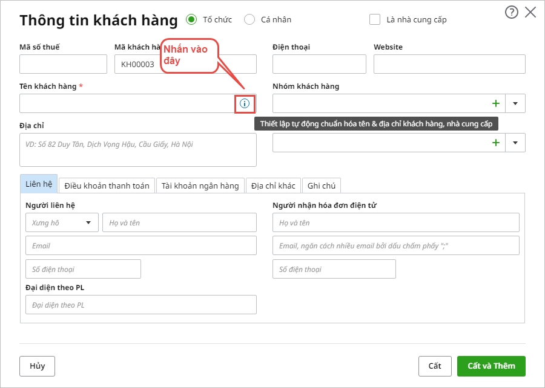Close the Thông tin khách hàng dialog
Viewport: 545px width, 388px height.
coord(530,12)
